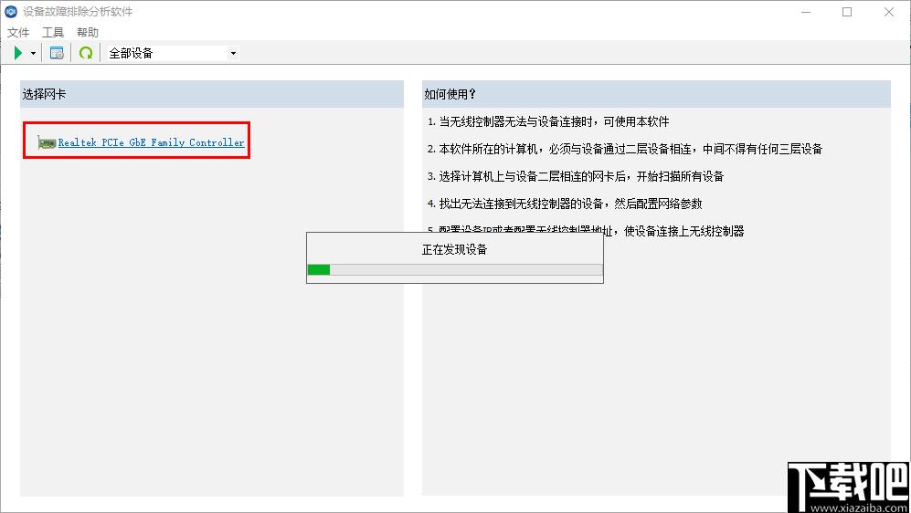Click the green refresh icon
911x513 pixels.
tap(85, 53)
